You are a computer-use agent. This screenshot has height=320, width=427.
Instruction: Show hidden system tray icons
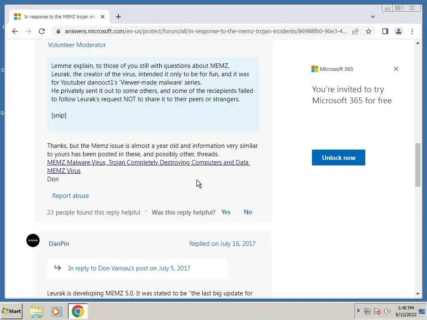coord(358,311)
